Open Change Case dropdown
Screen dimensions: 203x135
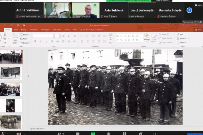point(69,42)
